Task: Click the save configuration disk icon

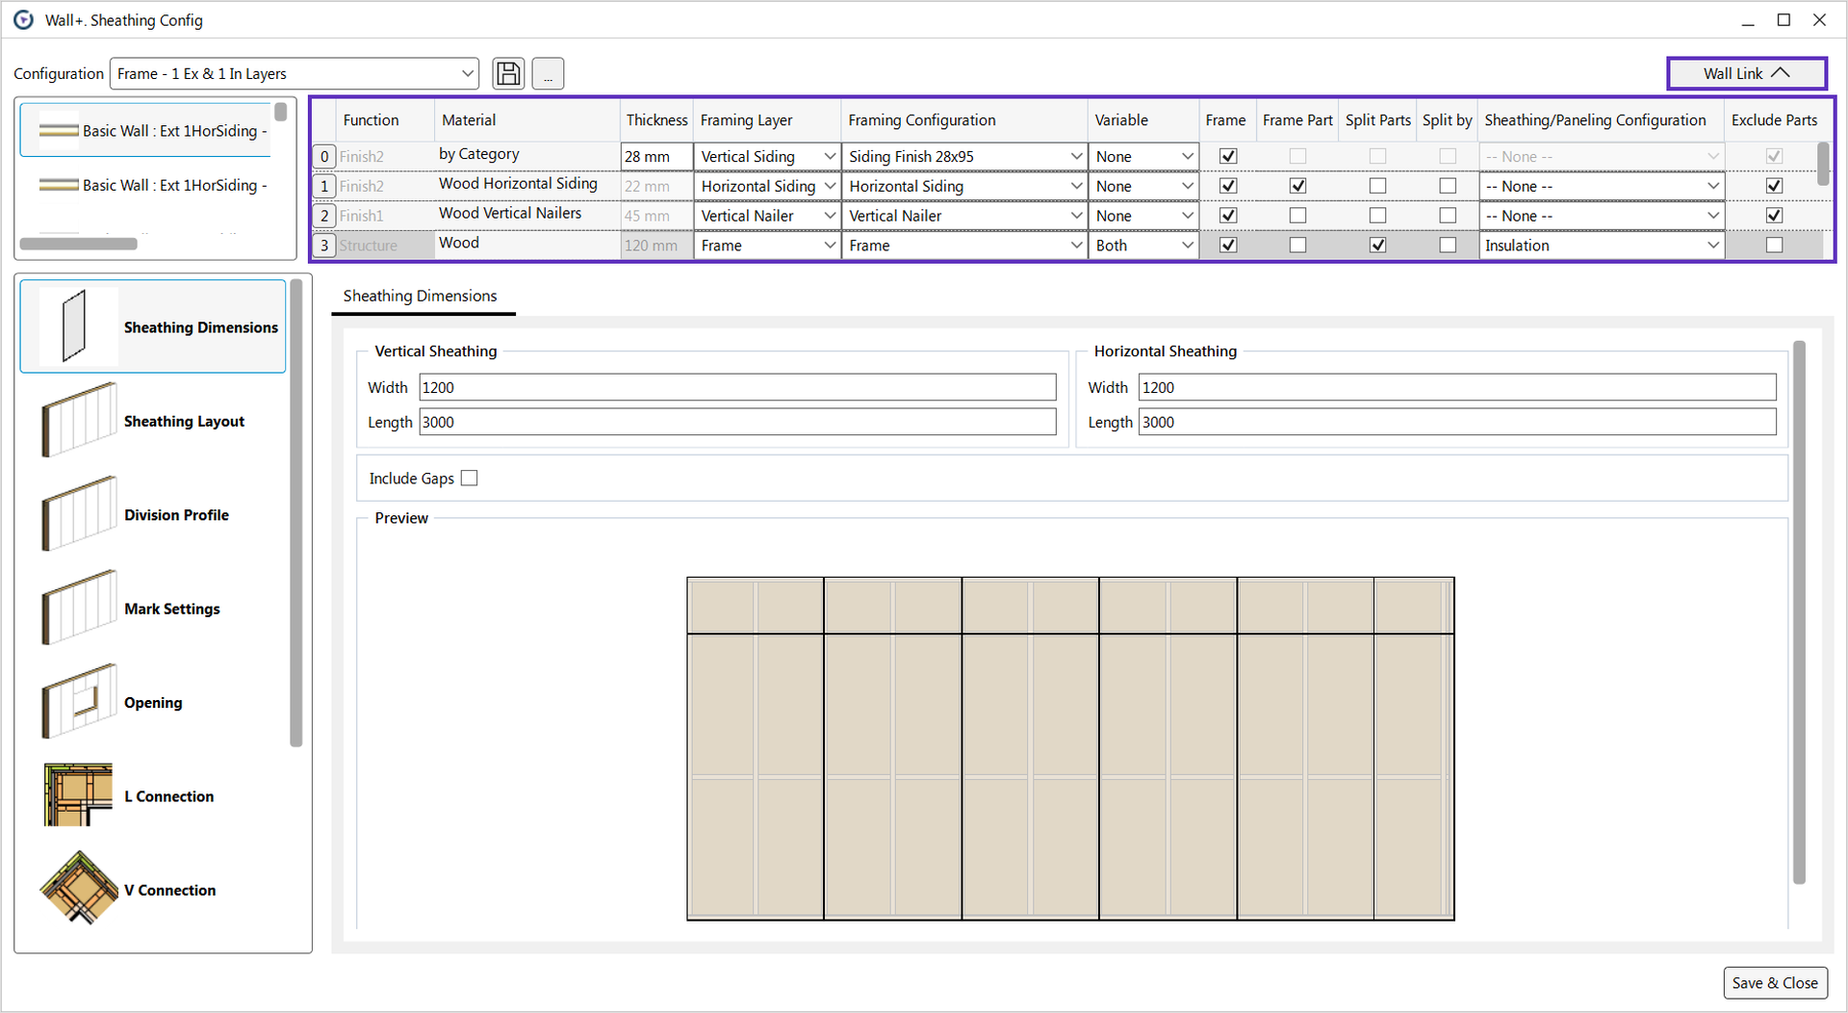Action: pos(508,73)
